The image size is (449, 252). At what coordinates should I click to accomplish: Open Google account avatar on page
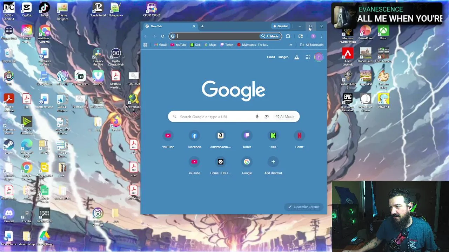pos(319,57)
